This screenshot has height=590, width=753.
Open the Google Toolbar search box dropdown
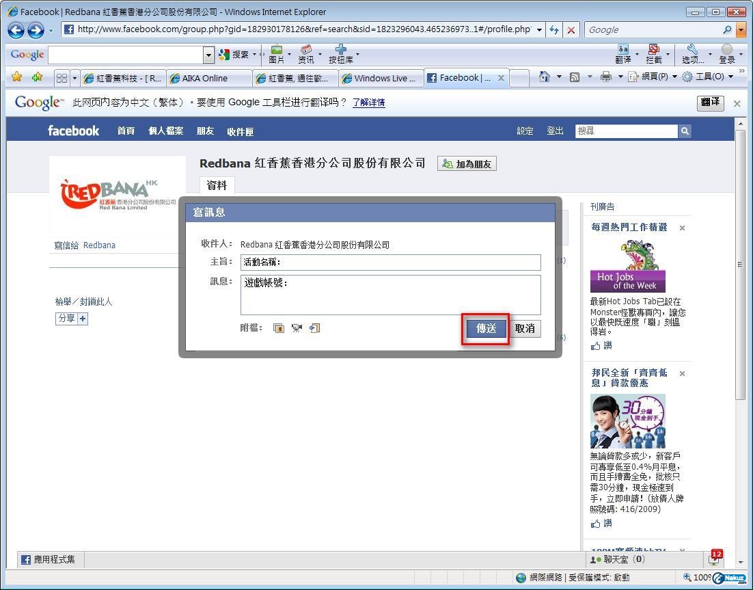coord(208,55)
